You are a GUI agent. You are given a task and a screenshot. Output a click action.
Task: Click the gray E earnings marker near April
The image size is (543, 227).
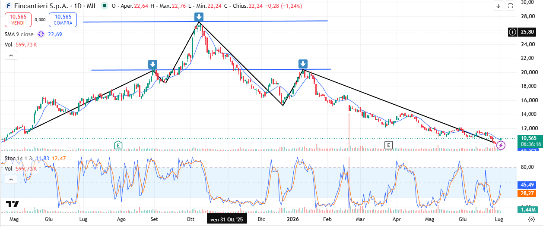(389, 145)
